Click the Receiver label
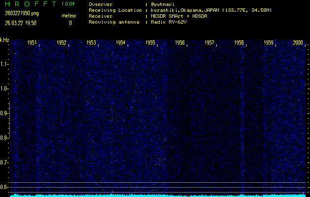 pos(101,16)
